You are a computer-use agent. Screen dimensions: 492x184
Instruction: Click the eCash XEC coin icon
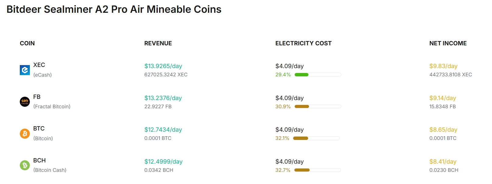(25, 70)
